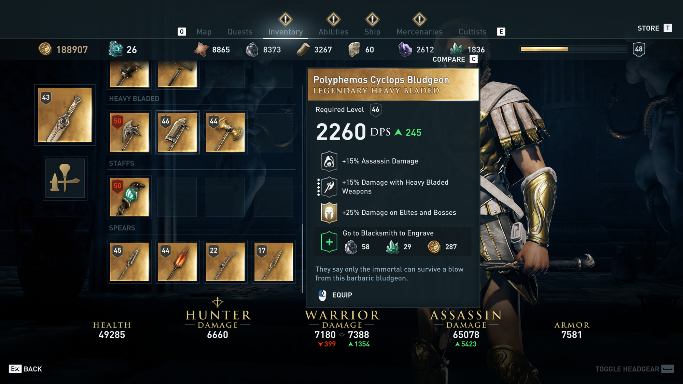Select the level 22 curved spear
The image size is (683, 384).
point(225,262)
